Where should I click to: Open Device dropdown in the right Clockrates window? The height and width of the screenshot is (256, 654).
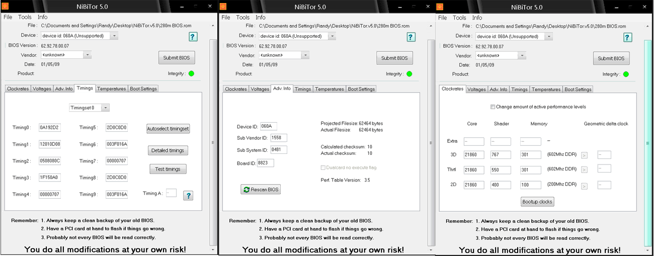(548, 36)
